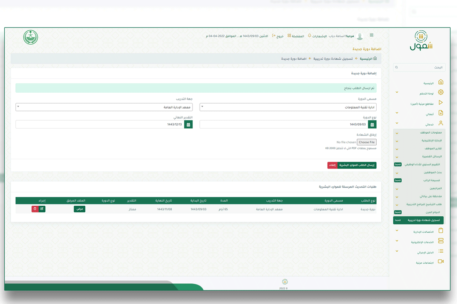This screenshot has width=457, height=304.
Task: Click the خروج logout text
Action: 280,36
